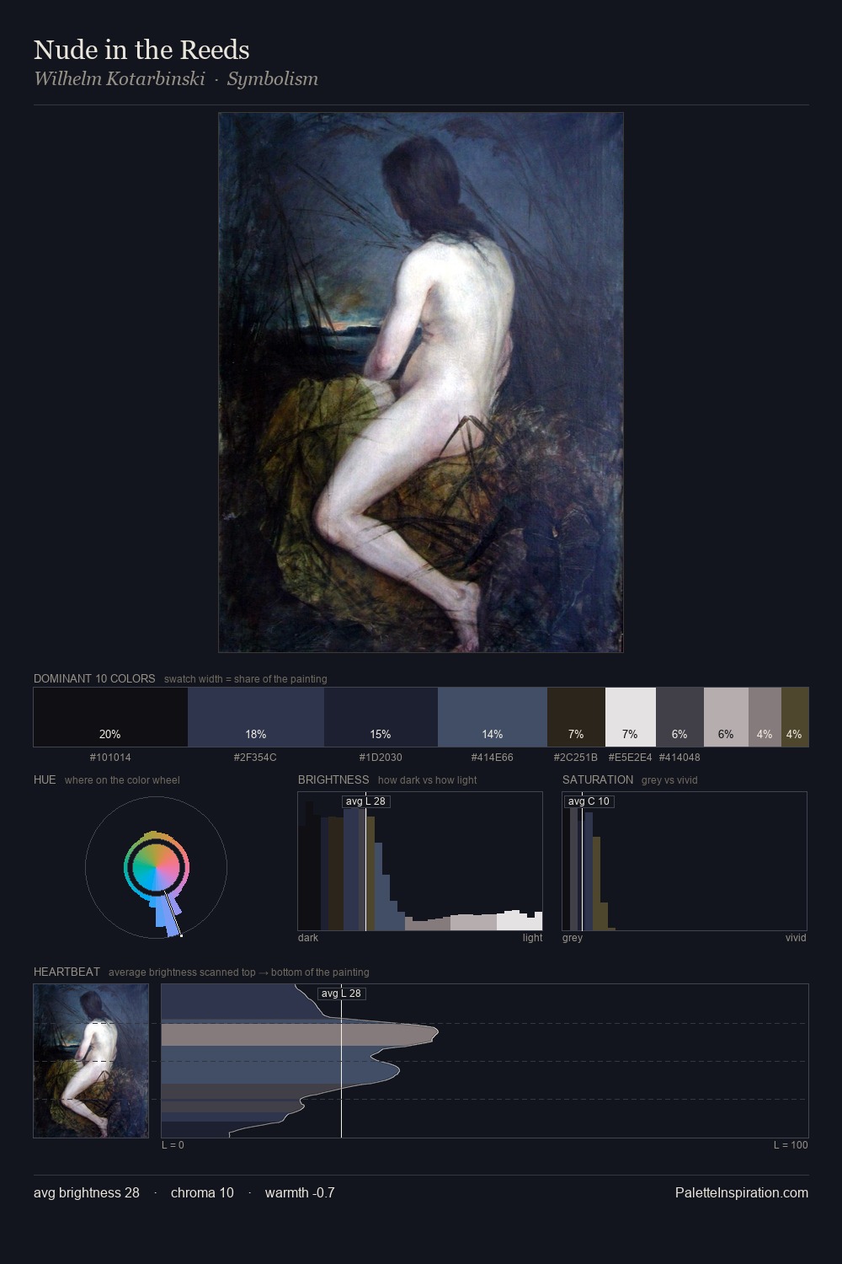Click the widest light band in heartbeat chart
This screenshot has height=1264, width=842.
click(x=299, y=1035)
